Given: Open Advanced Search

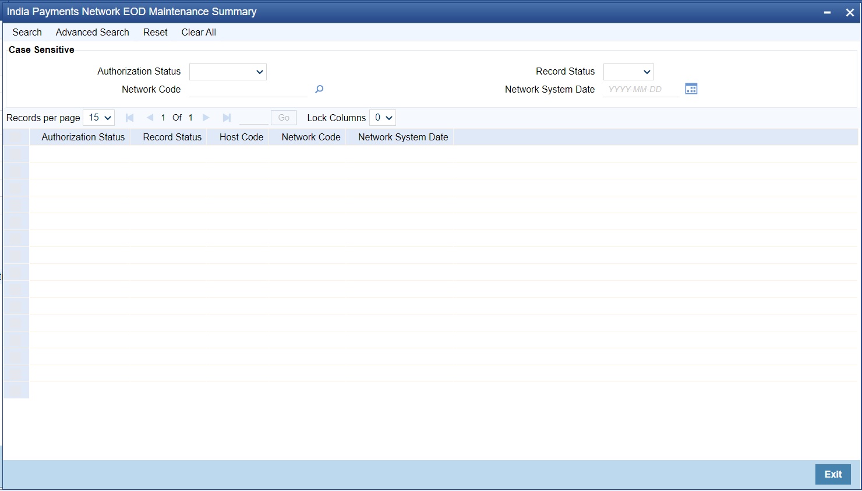Looking at the screenshot, I should (93, 33).
